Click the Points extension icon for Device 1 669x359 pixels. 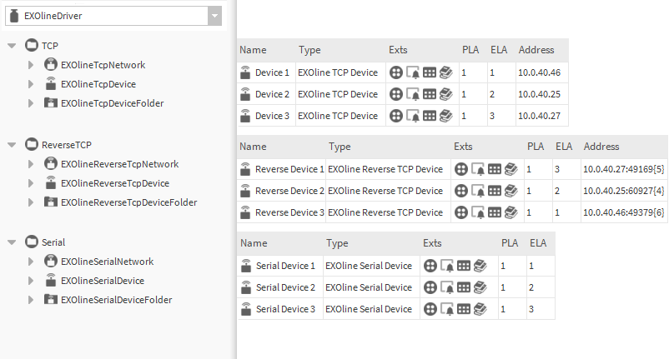click(x=396, y=72)
